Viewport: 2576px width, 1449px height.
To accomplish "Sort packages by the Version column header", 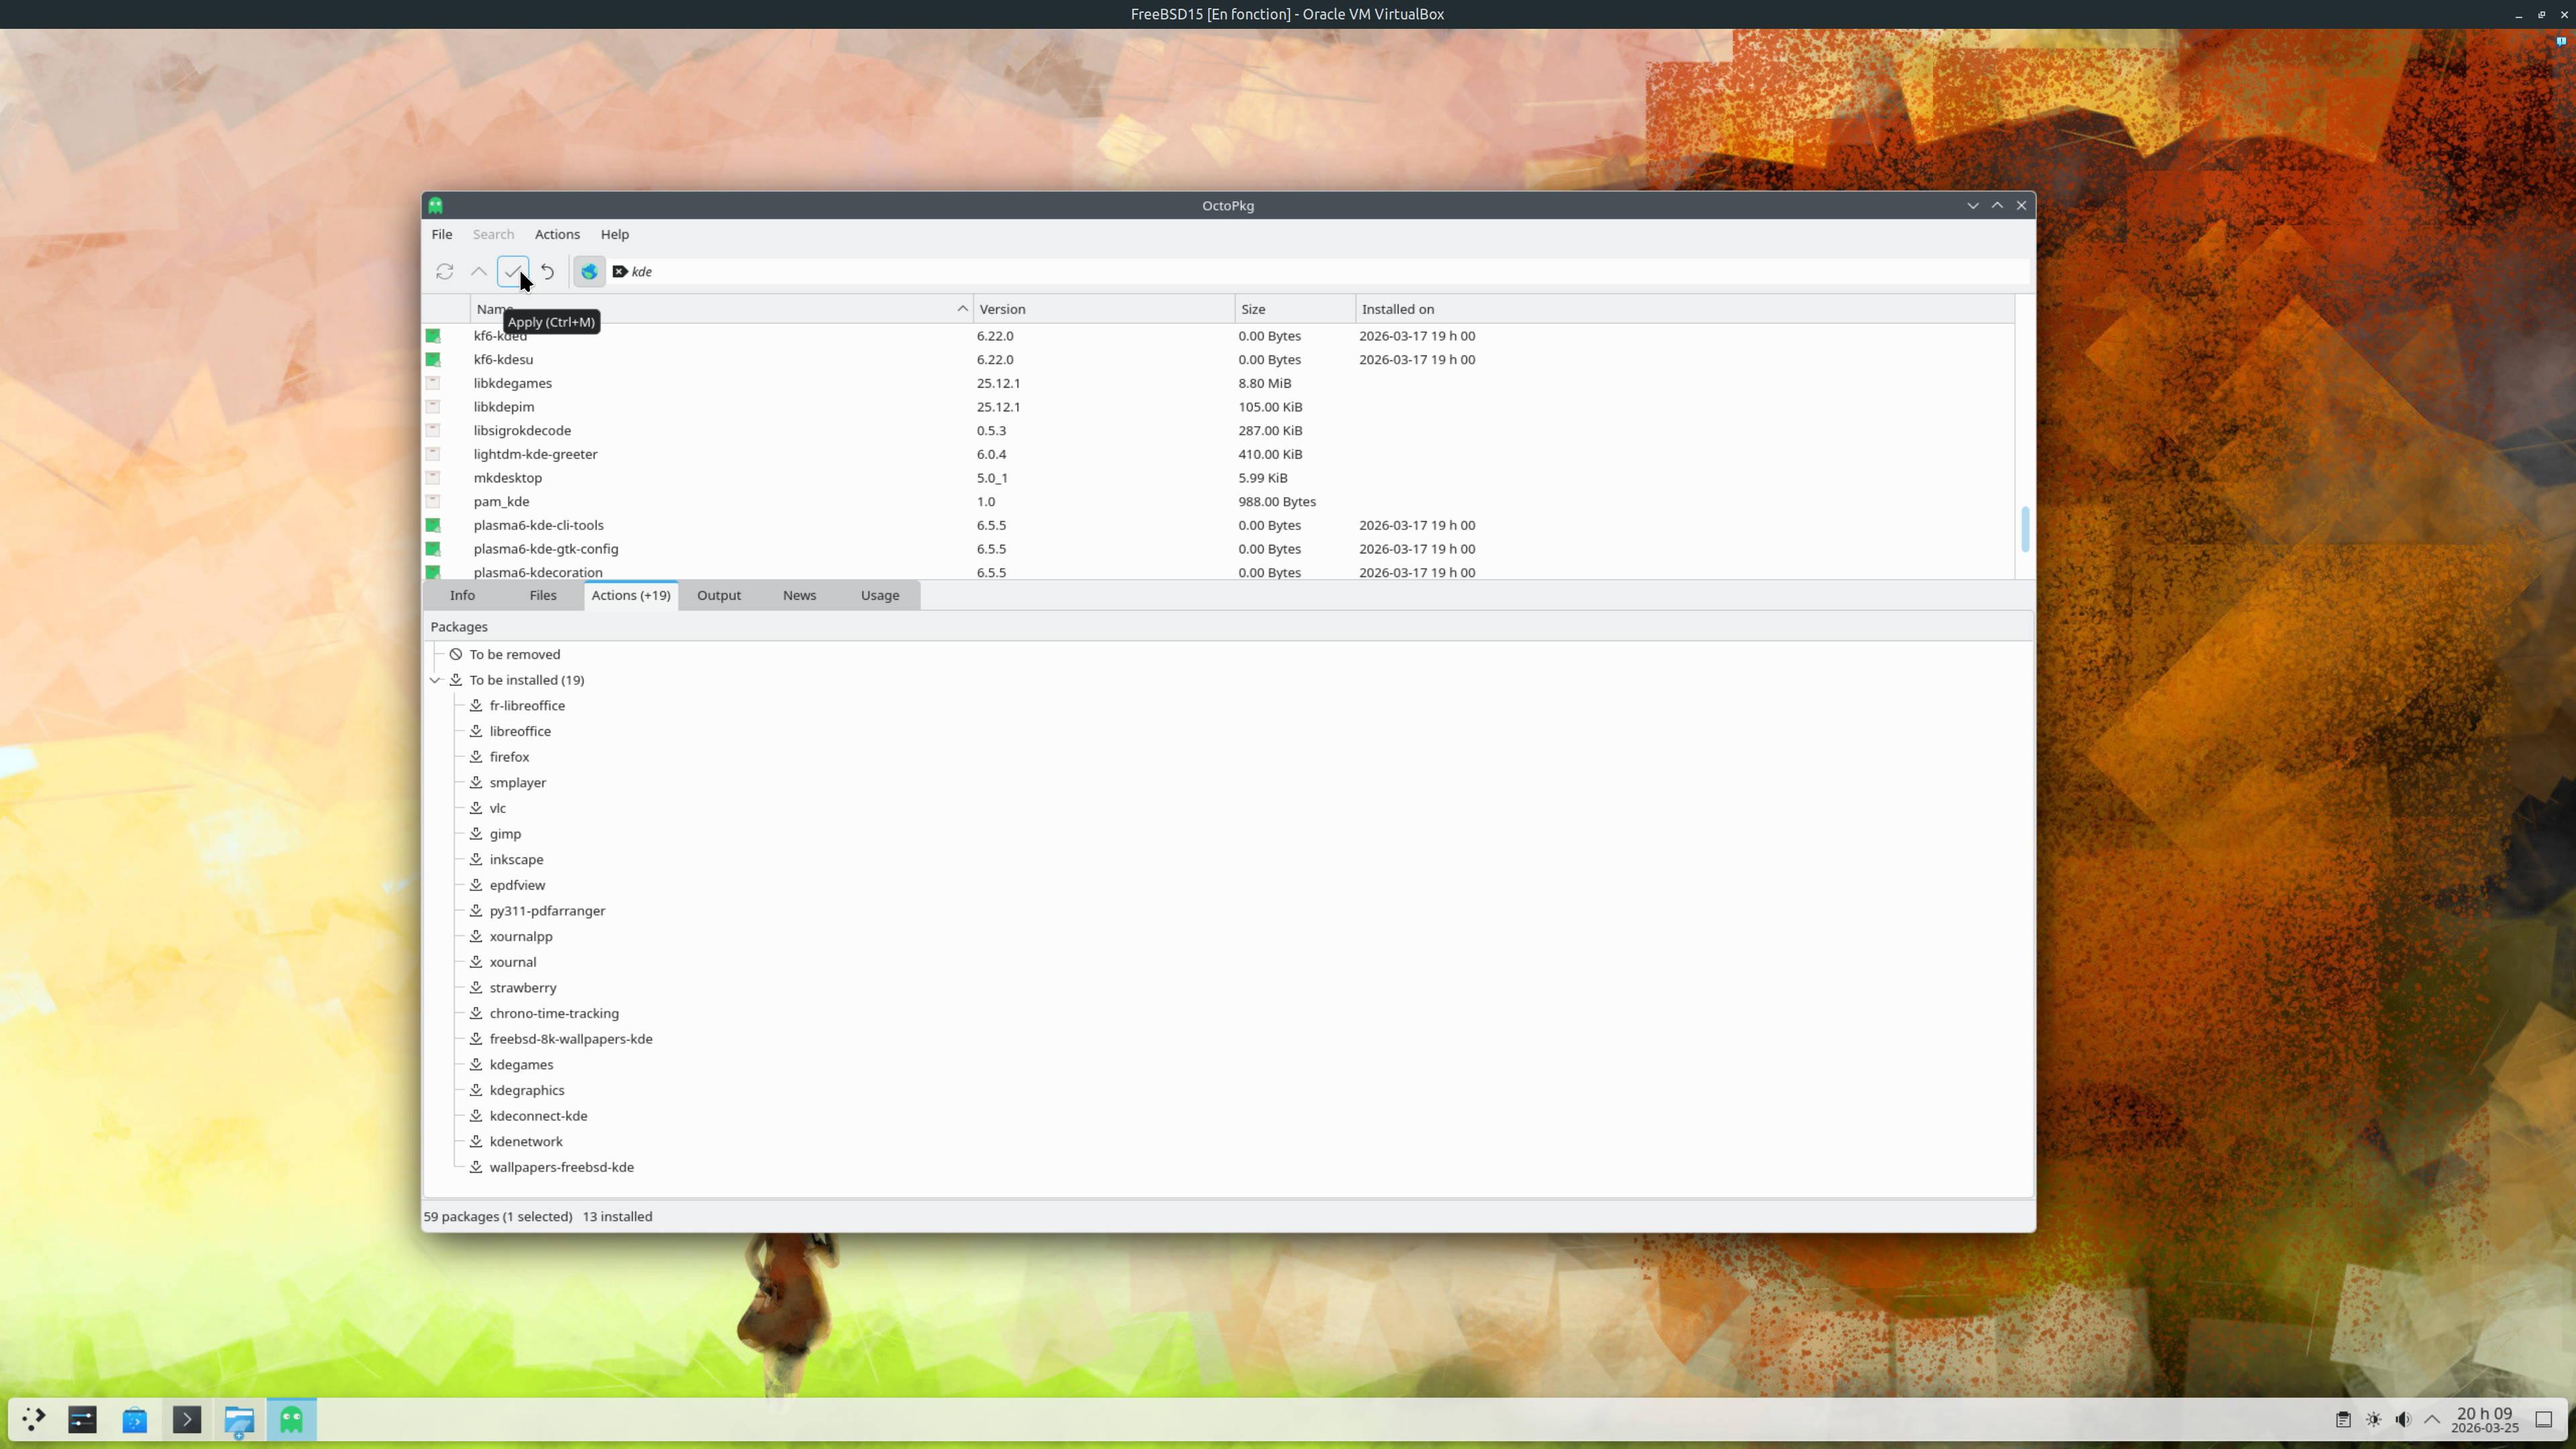I will (1103, 309).
